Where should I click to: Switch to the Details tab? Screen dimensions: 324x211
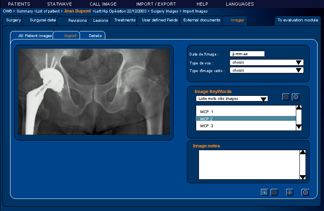(x=95, y=36)
